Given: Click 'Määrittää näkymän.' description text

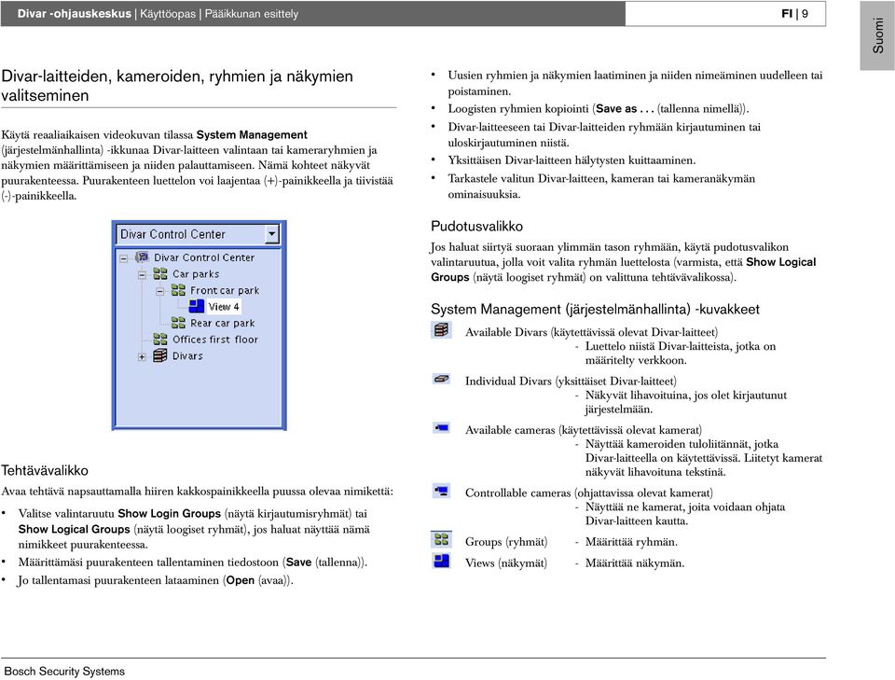Looking at the screenshot, I should click(x=635, y=563).
